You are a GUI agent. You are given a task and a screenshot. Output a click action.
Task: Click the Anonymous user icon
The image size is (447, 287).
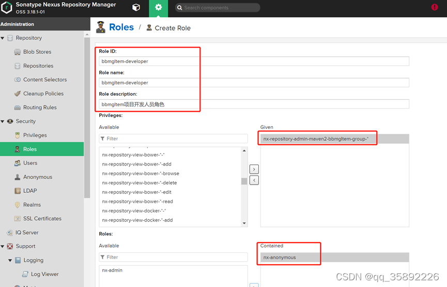point(18,177)
